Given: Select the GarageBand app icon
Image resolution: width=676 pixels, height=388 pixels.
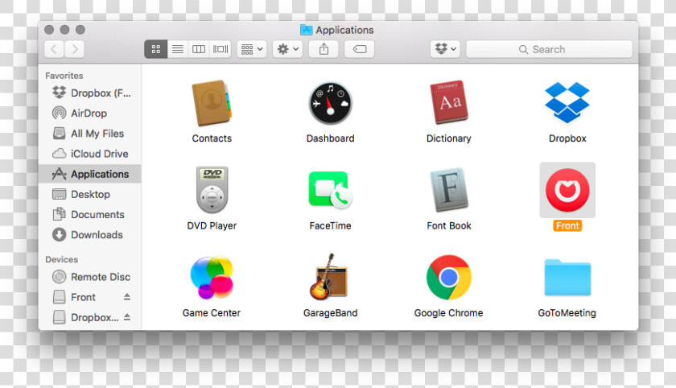Looking at the screenshot, I should pos(329,277).
